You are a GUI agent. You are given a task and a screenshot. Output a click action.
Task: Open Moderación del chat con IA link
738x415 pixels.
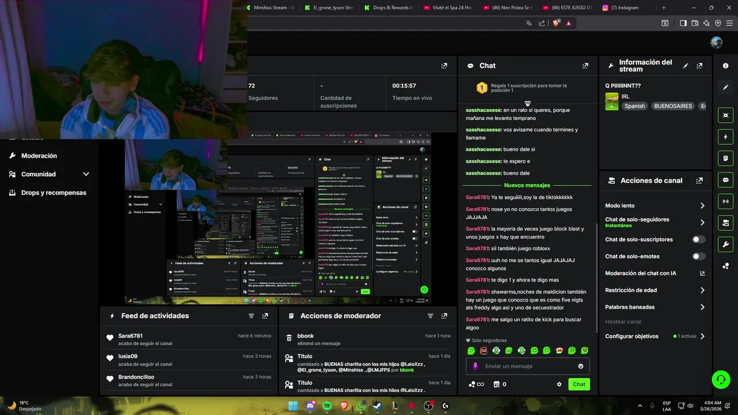(655, 273)
